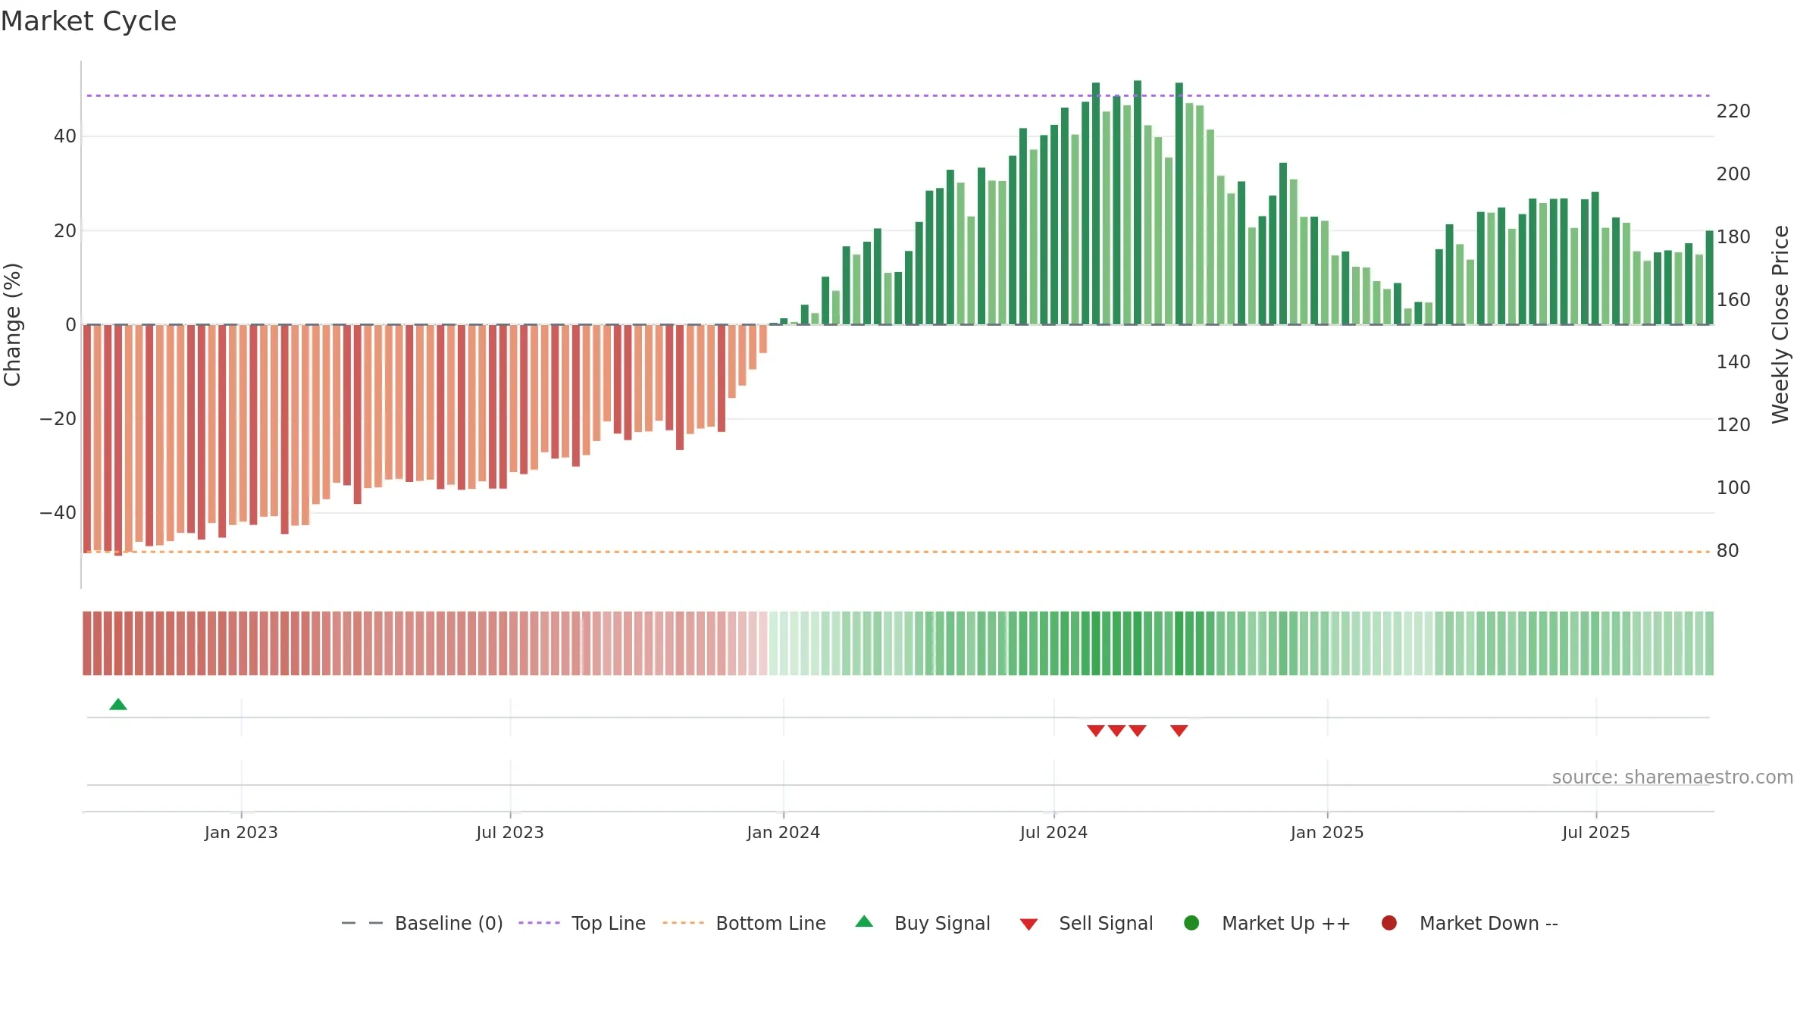Viewport: 1819px width, 1023px height.
Task: Click the last green bar on the right edge
Action: point(1709,277)
